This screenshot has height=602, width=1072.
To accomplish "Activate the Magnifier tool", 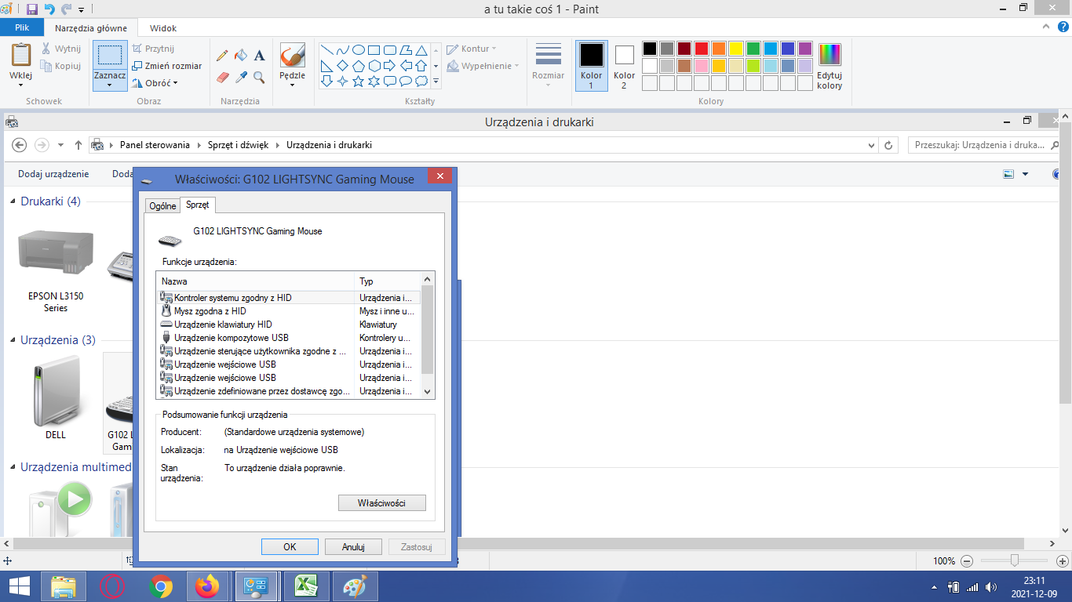I will tap(260, 78).
